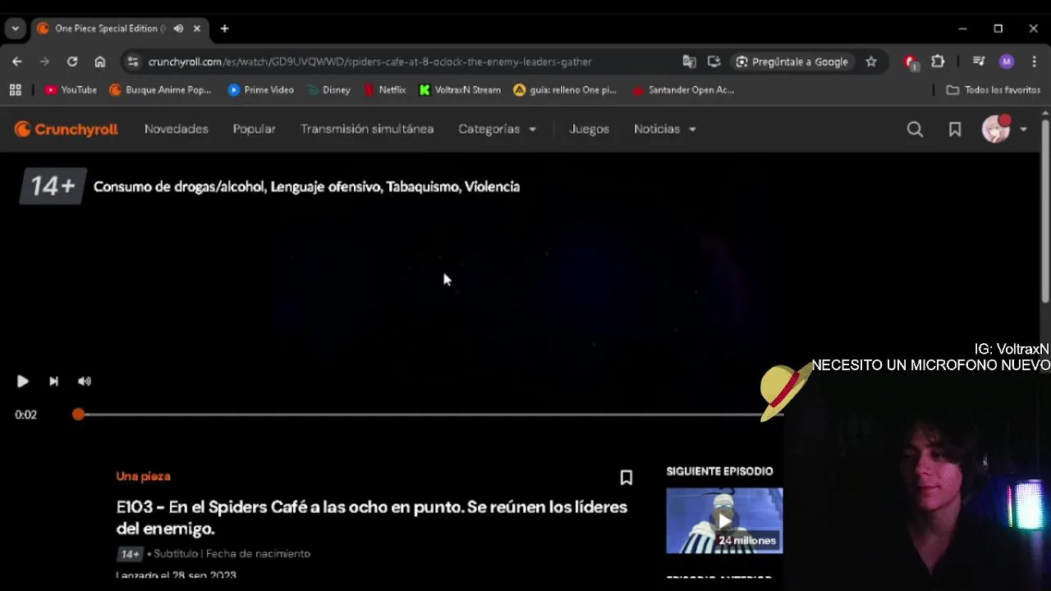Translate this page icon
The width and height of the screenshot is (1051, 591).
pyautogui.click(x=689, y=62)
